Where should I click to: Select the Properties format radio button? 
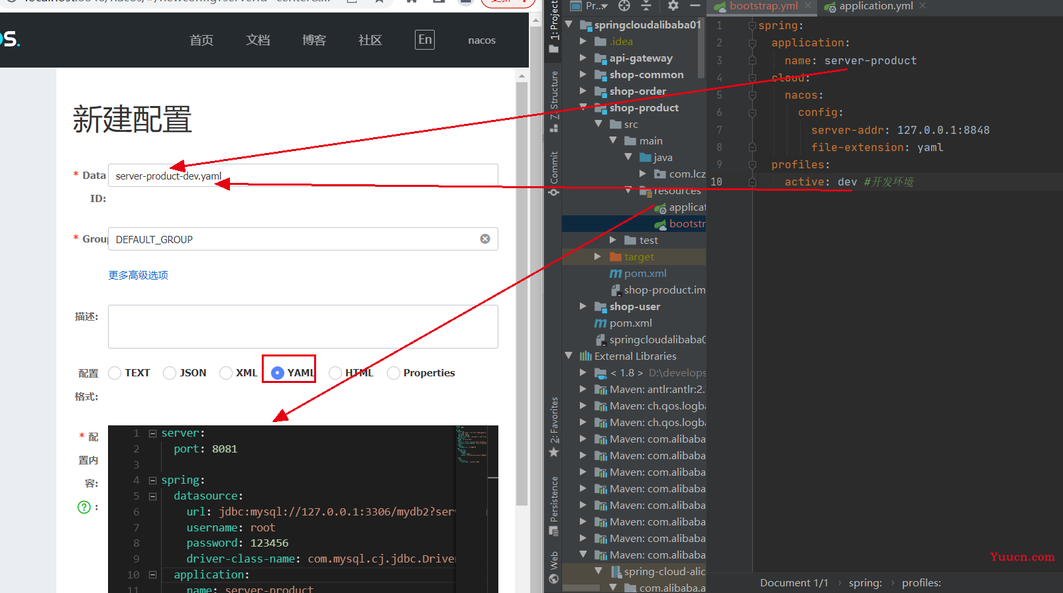[x=394, y=373]
